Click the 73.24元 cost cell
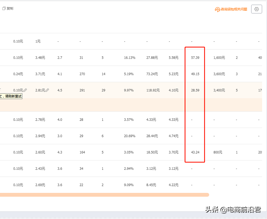Screen dimensions: 267x219 [152, 74]
